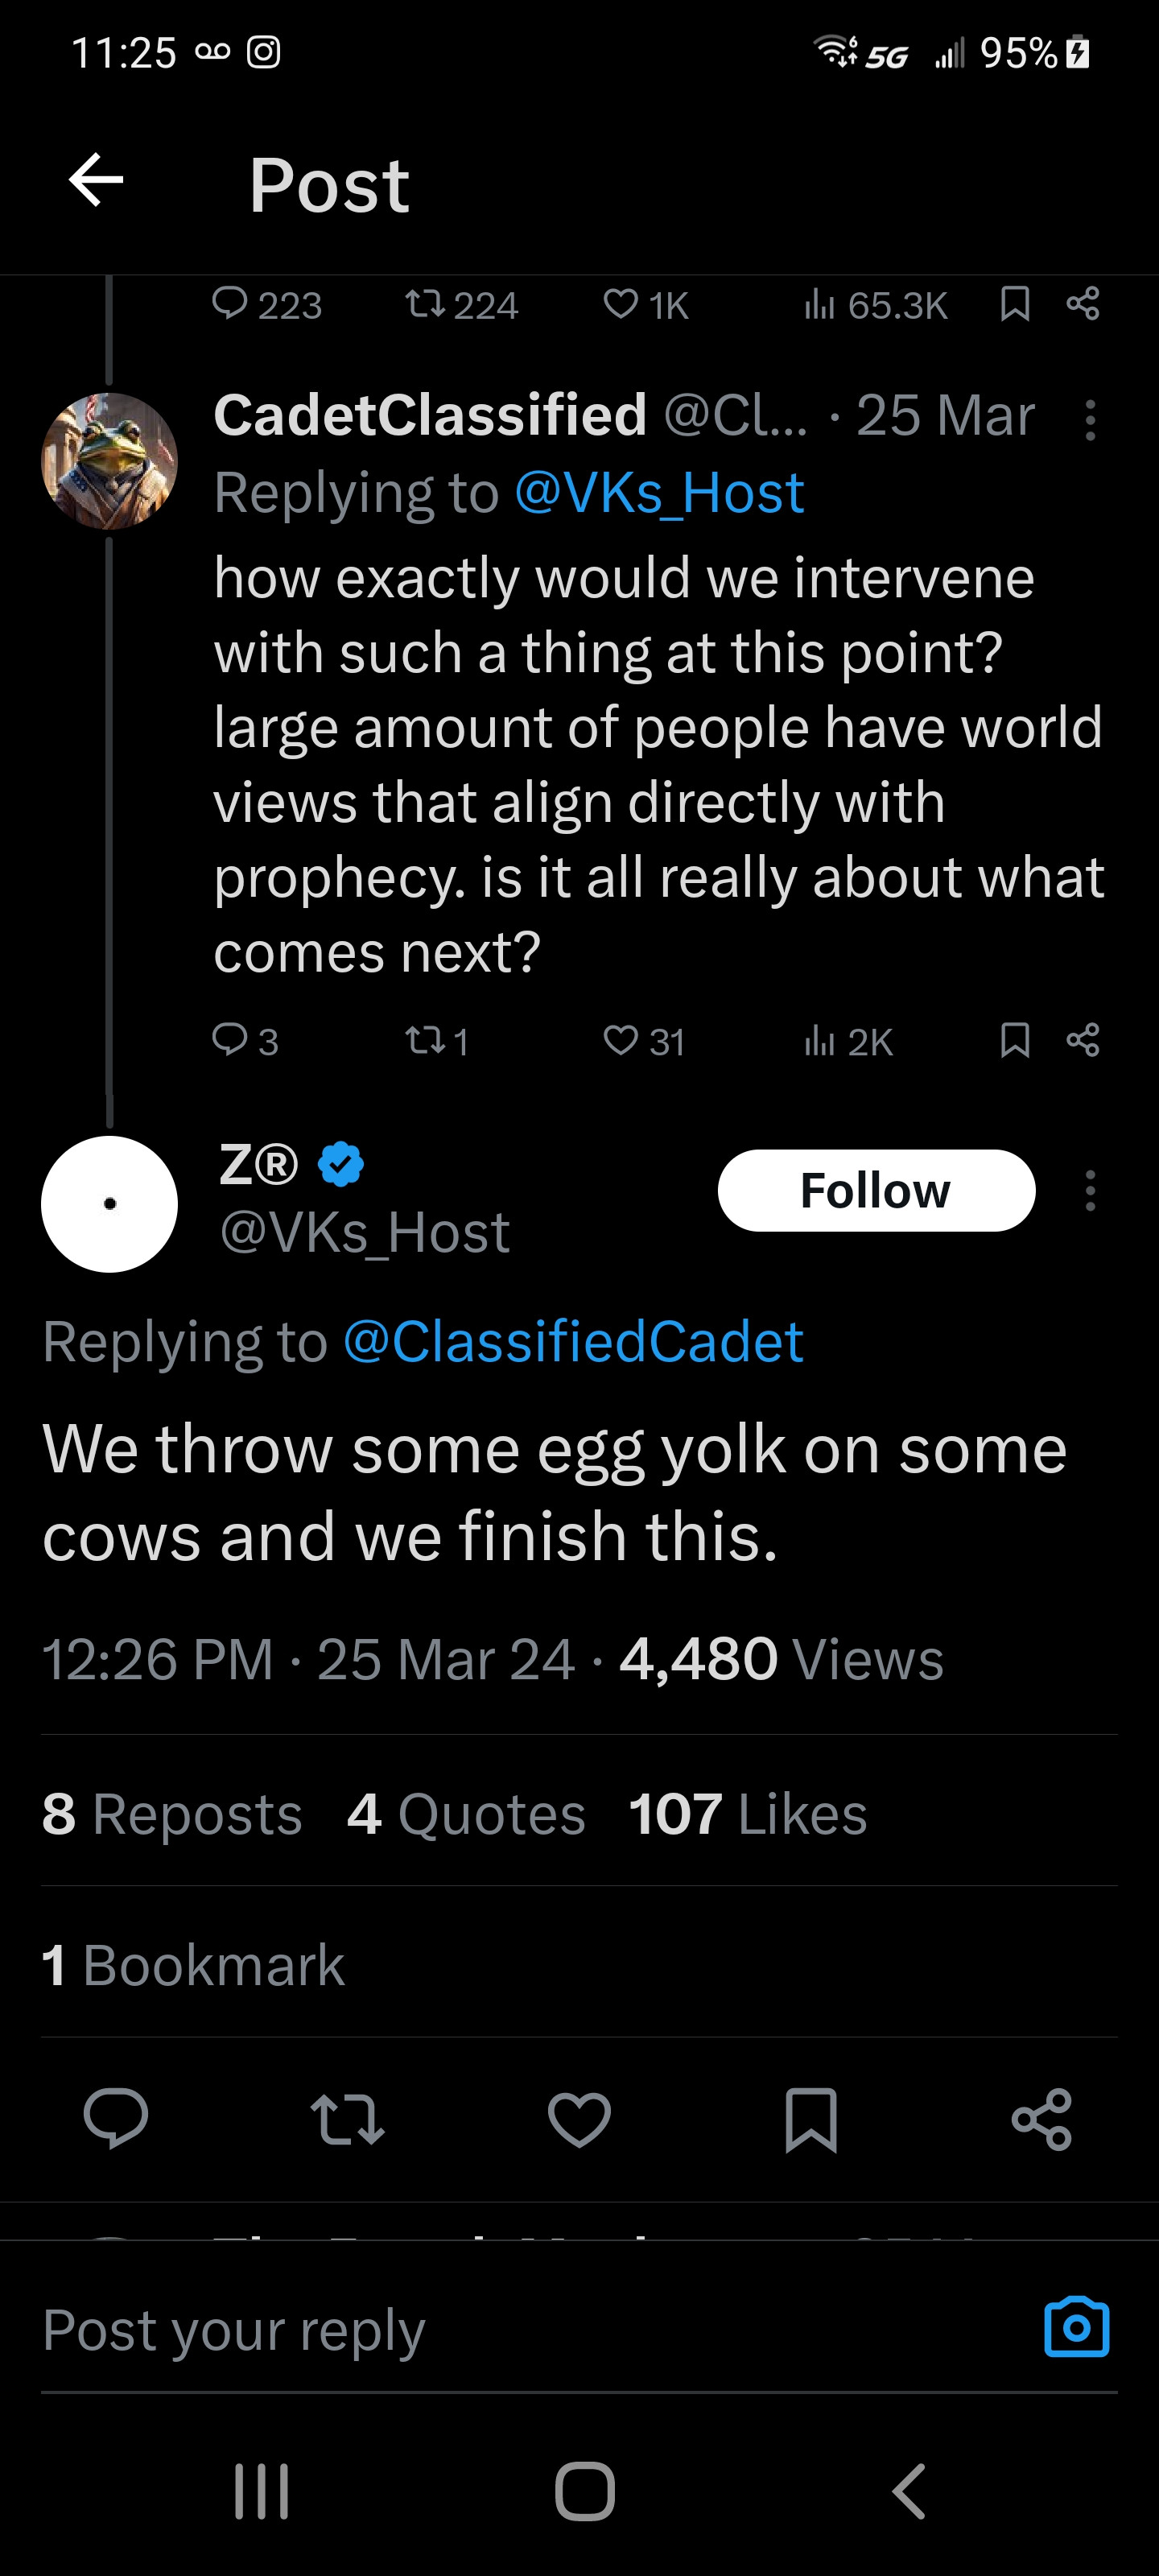Tap the back arrow beside Post

click(96, 181)
